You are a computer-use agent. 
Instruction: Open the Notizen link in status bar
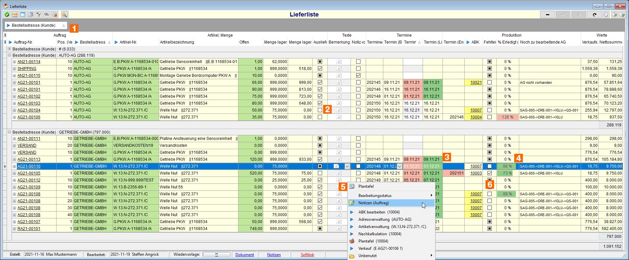pyautogui.click(x=274, y=255)
